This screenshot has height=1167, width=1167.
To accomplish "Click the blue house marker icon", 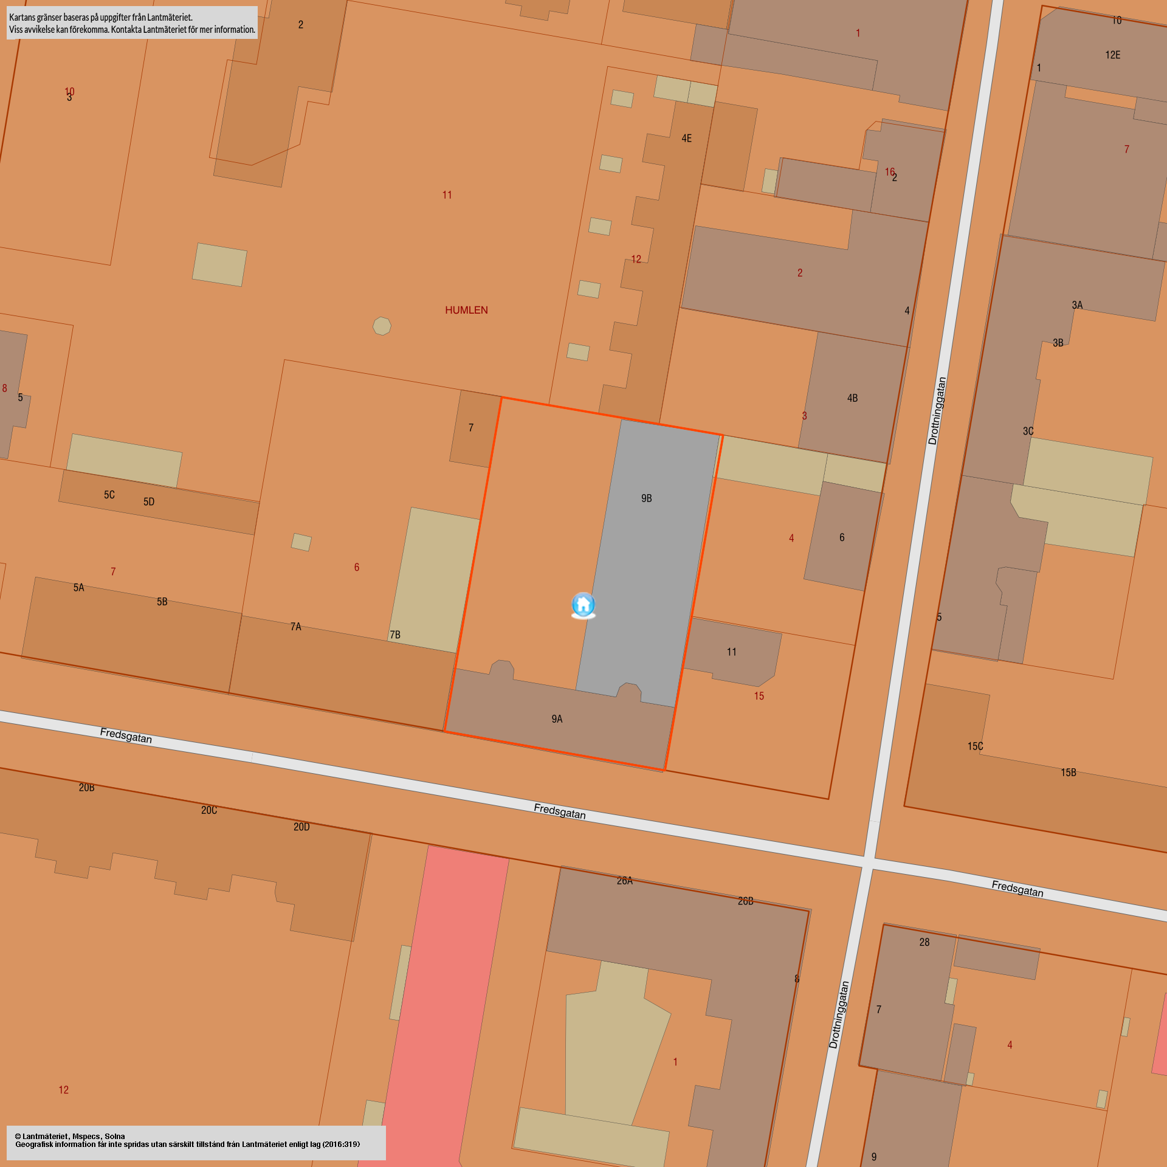I will tap(583, 605).
